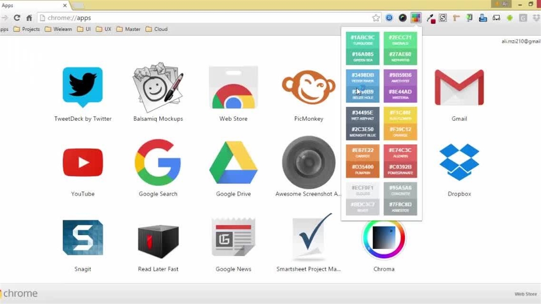Open the Gmail app
This screenshot has width=541, height=304.
point(459,87)
